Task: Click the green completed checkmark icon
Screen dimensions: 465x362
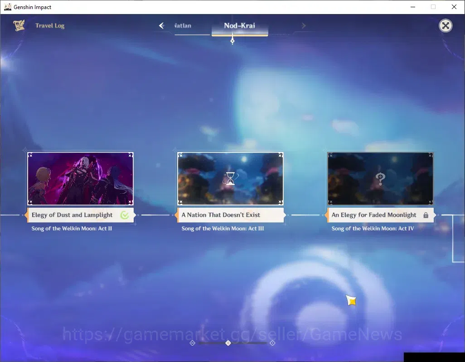Action: point(125,215)
